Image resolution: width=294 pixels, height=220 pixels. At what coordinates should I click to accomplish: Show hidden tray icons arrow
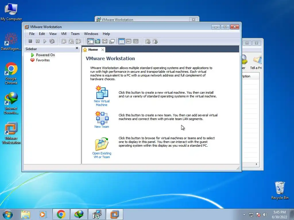pos(244,215)
